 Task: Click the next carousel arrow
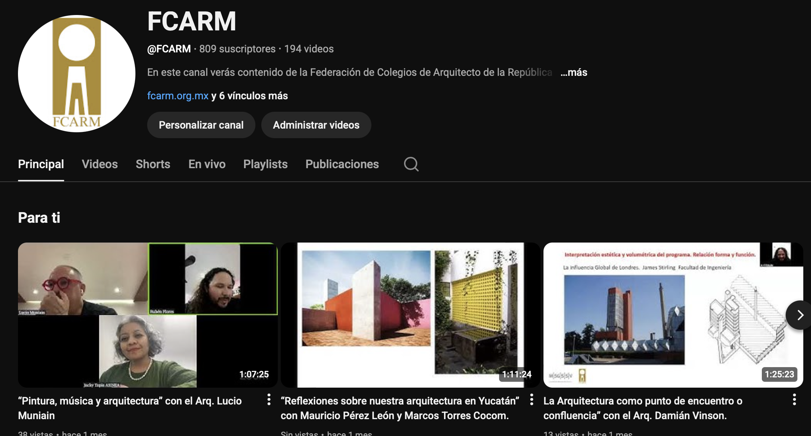point(800,315)
